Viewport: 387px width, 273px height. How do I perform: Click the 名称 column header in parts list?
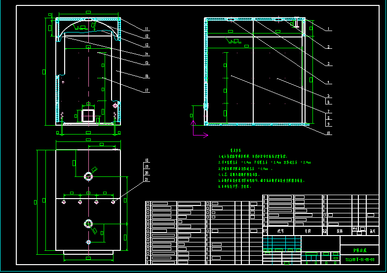coord(308,231)
